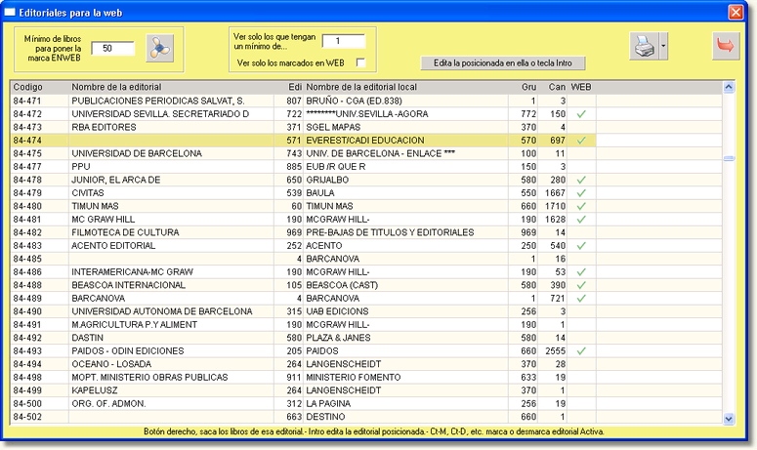Click the scrollbar up arrow
Image resolution: width=757 pixels, height=450 pixels.
729,87
